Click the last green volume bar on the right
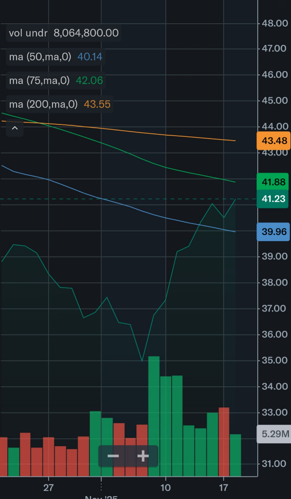Image resolution: width=291 pixels, height=499 pixels. click(235, 455)
